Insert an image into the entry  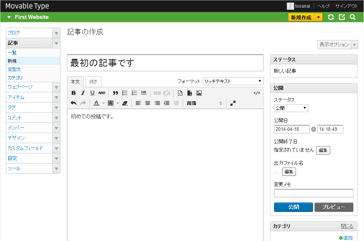tap(199, 93)
